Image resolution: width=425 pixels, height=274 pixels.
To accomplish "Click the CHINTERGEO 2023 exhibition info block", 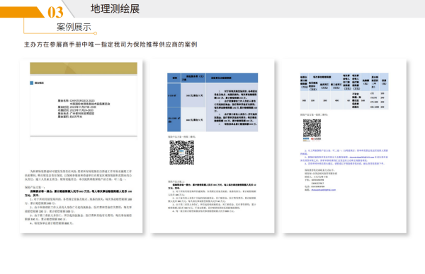I will (x=84, y=109).
